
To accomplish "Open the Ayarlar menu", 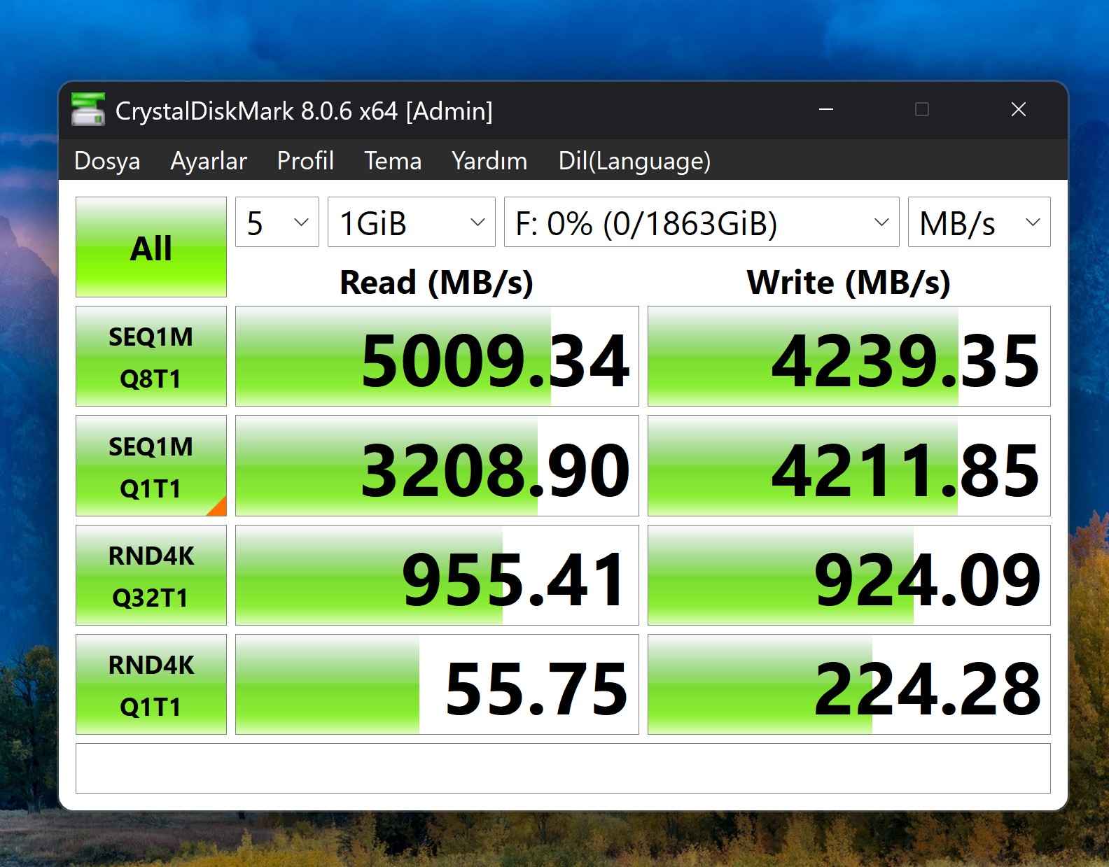I will (x=209, y=161).
